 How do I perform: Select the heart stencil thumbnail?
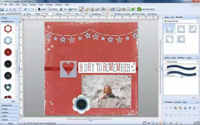tap(169, 29)
